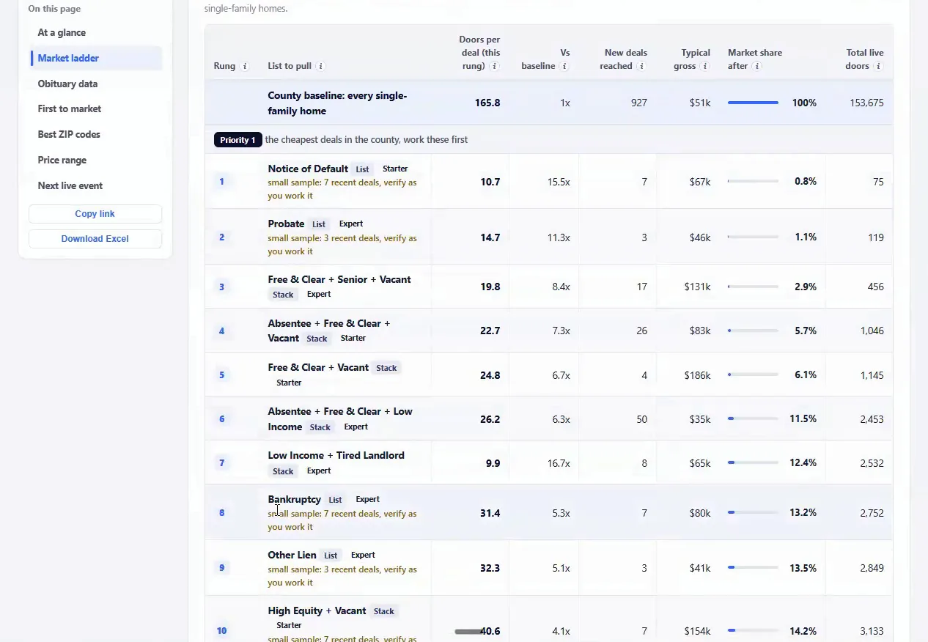Click rung number 3 badge
928x642 pixels.
(x=221, y=287)
